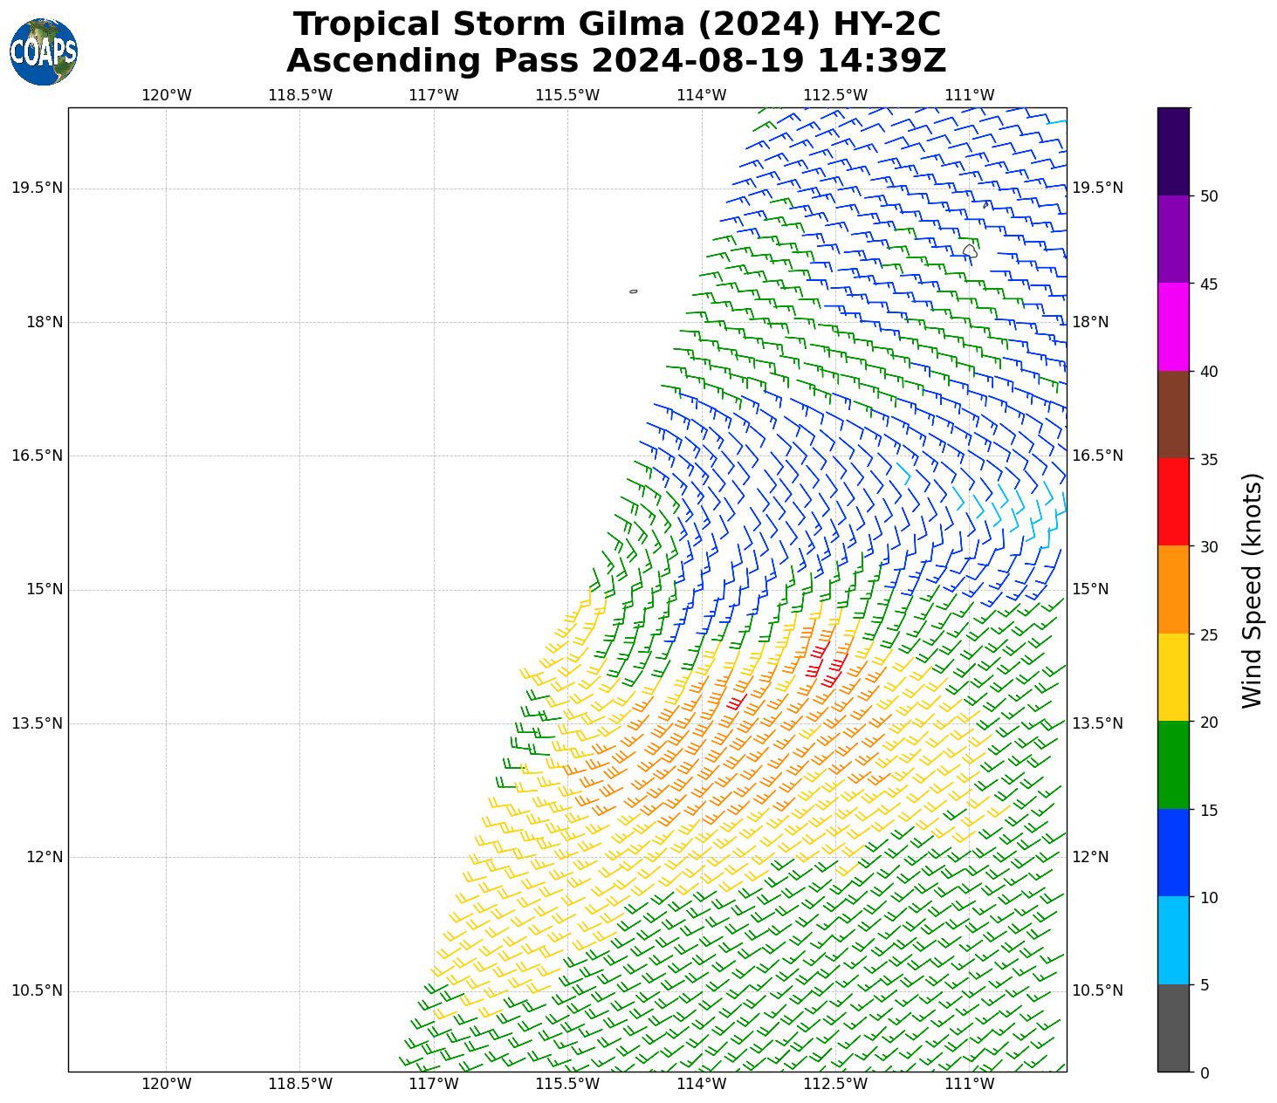This screenshot has height=1103, width=1277.
Task: Click the 10.5°N label on left axis
Action: click(37, 990)
